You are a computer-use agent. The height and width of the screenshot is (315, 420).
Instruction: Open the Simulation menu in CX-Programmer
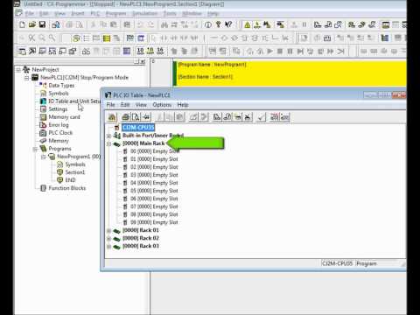[145, 13]
